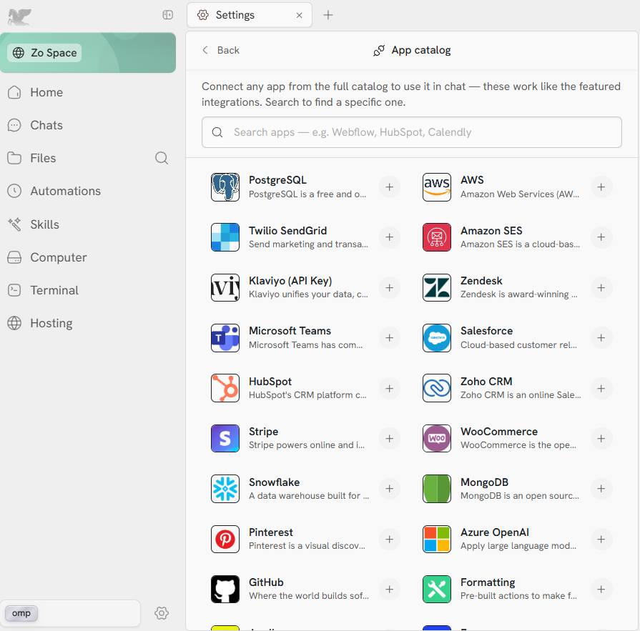Select the HubSpot logo icon

(225, 388)
